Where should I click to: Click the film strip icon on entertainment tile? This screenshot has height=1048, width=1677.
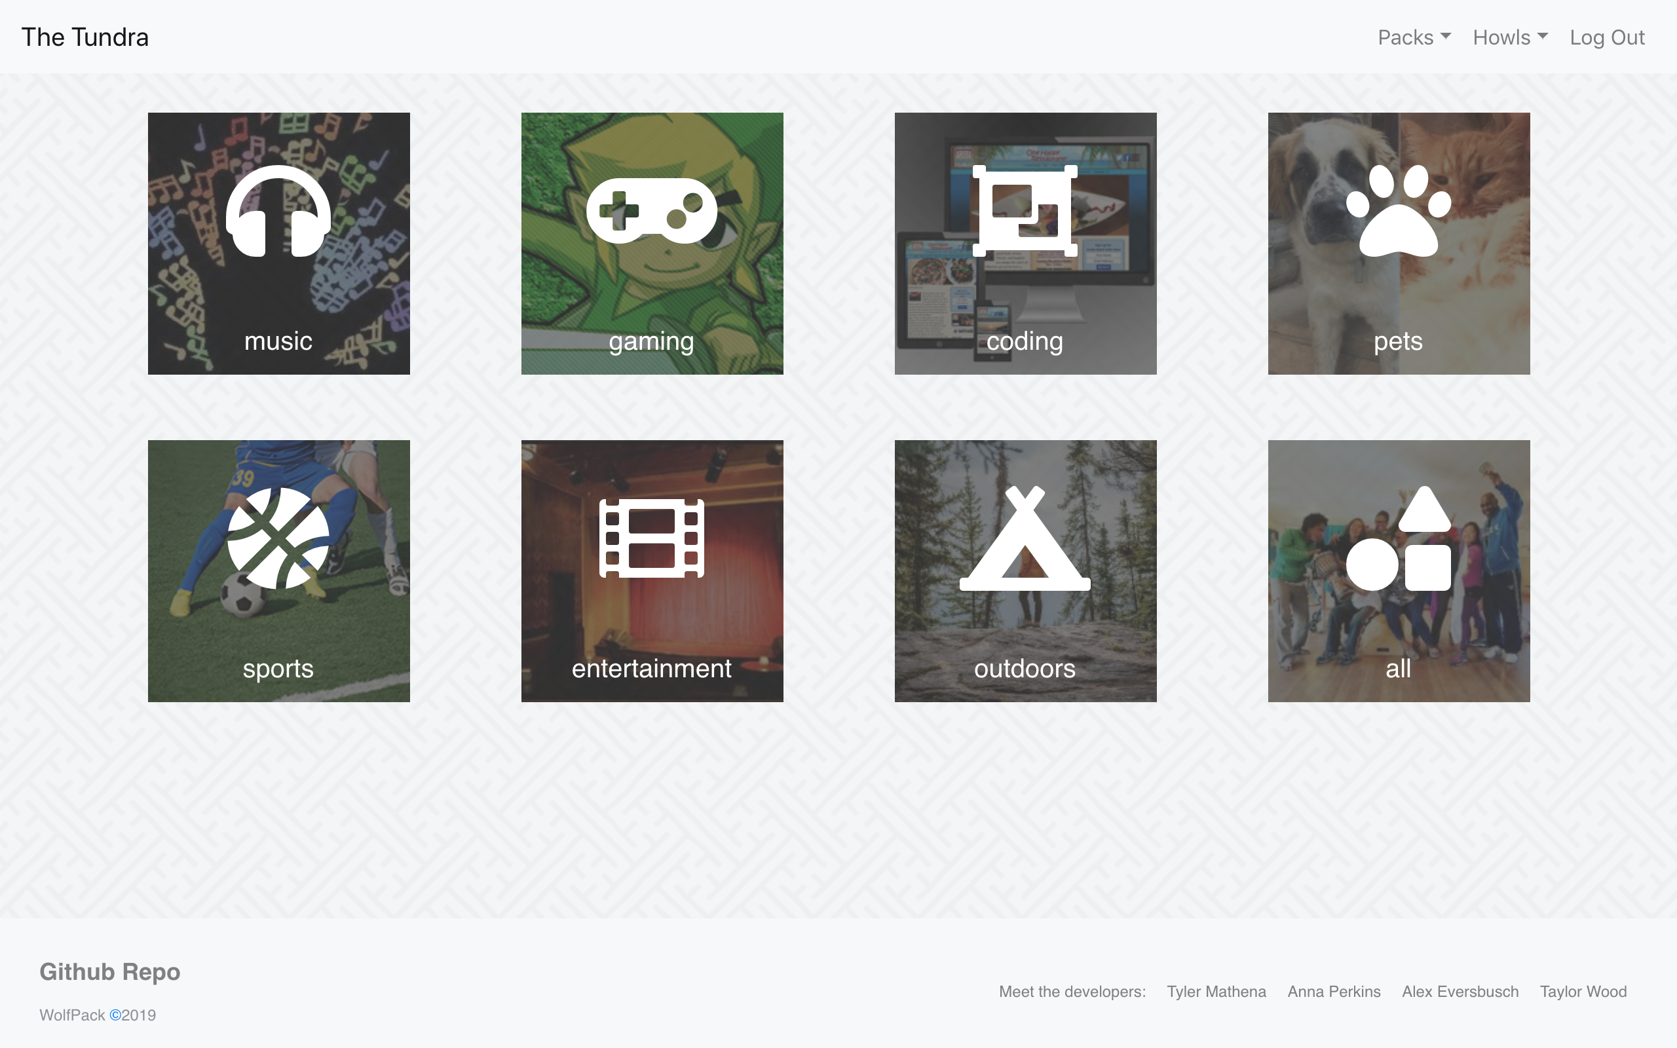pos(651,538)
